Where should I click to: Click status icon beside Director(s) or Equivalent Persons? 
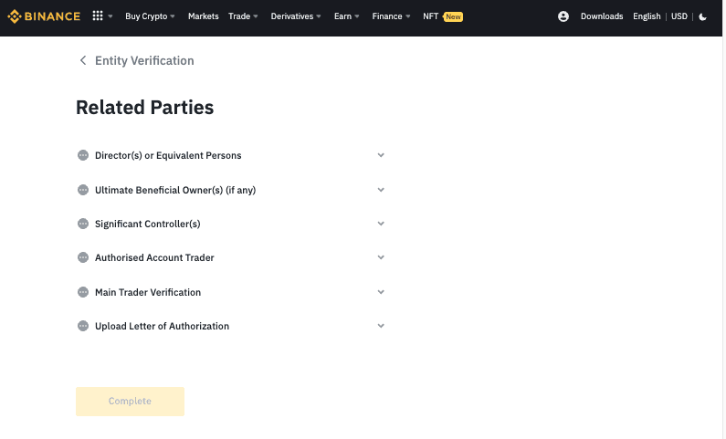click(83, 155)
